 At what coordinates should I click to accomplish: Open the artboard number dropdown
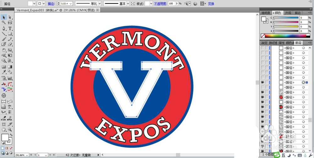46,155
